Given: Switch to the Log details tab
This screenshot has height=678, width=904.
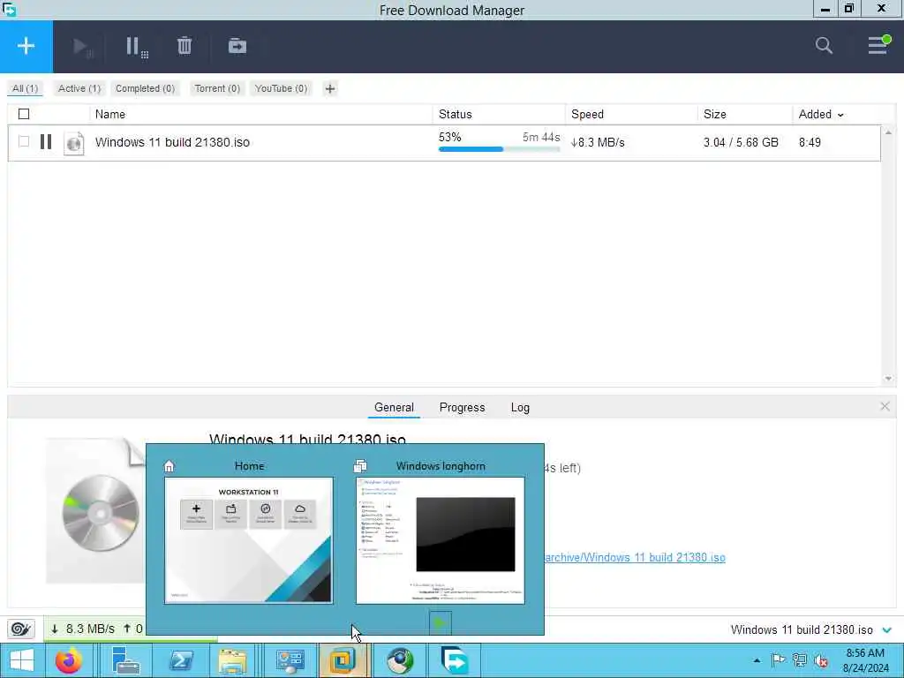Looking at the screenshot, I should 520,407.
